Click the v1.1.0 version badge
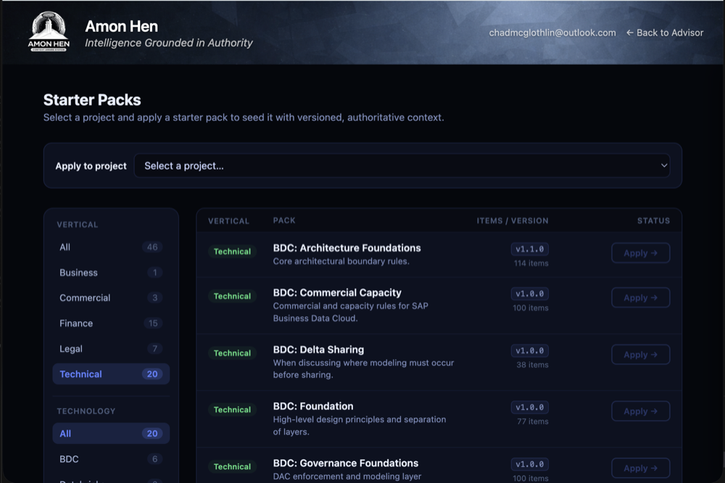 coord(529,248)
